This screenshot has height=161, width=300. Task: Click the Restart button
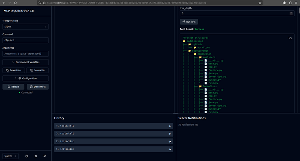(x=13, y=87)
